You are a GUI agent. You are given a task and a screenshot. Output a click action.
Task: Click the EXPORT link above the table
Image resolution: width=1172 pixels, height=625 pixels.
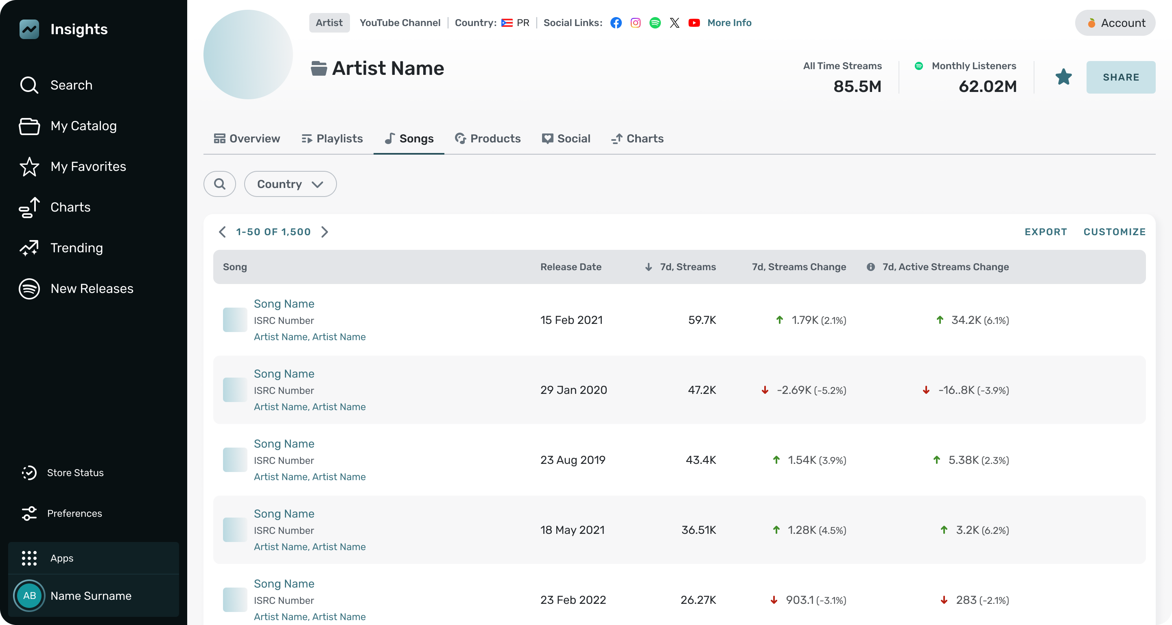pos(1045,232)
